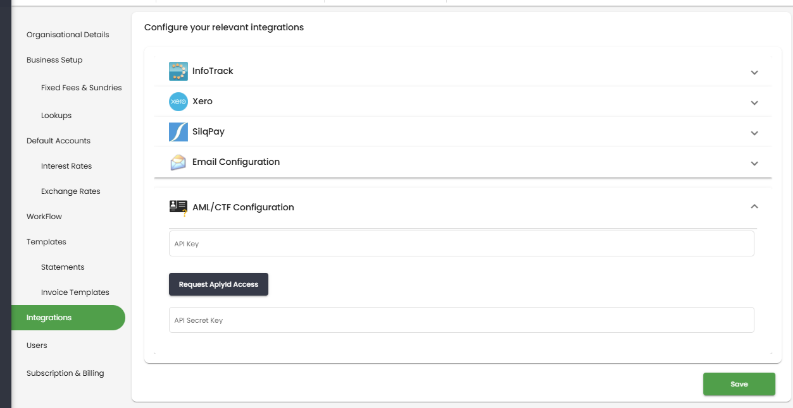Open WorkFlow settings
The width and height of the screenshot is (793, 408).
coord(44,217)
